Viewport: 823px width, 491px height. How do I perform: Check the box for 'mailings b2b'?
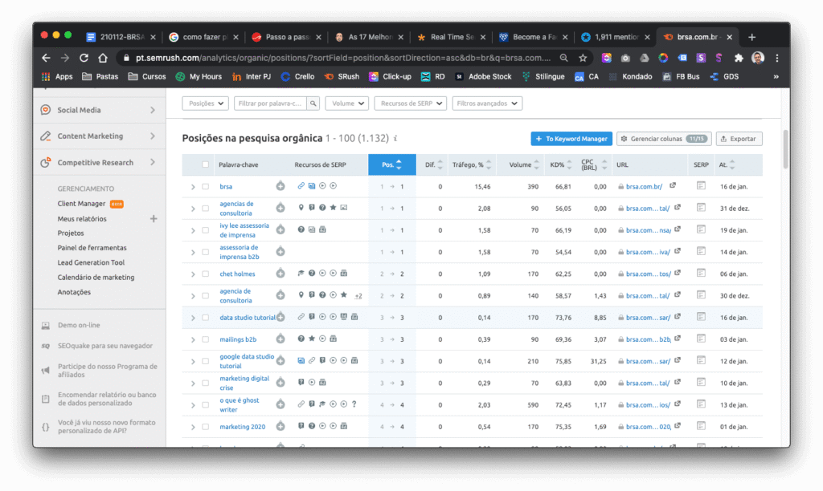click(x=205, y=339)
